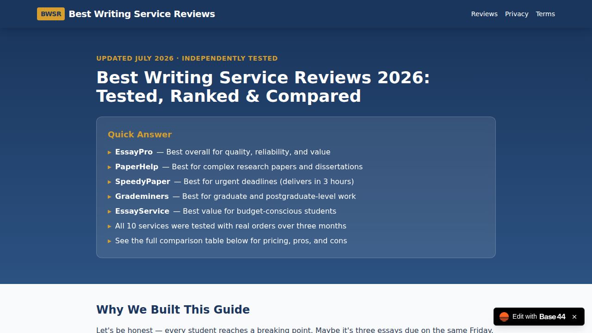Click 'Best for complex research papers' description
The height and width of the screenshot is (333, 592).
point(267,166)
